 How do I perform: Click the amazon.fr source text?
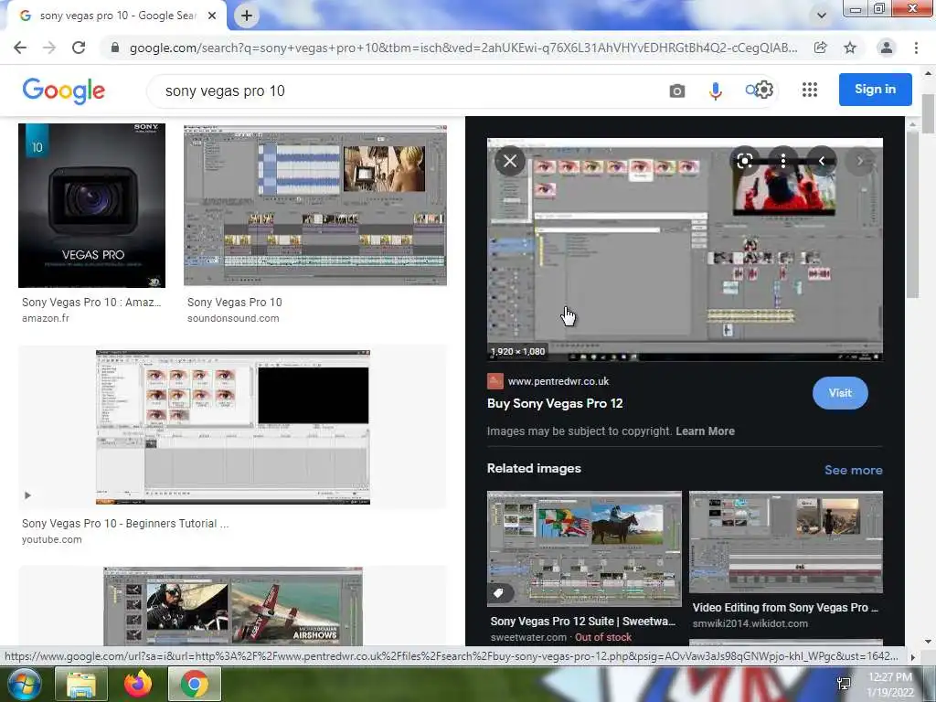tap(46, 318)
